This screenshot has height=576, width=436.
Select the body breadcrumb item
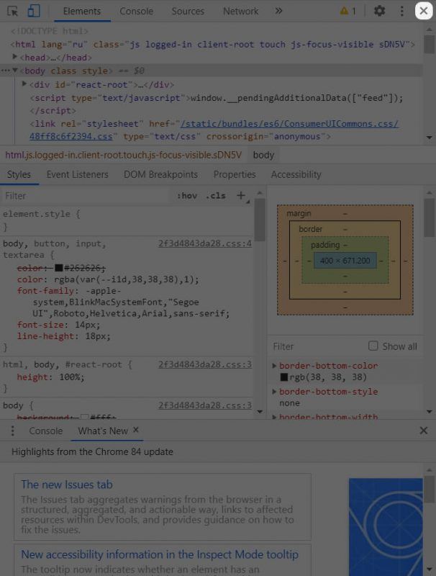[x=263, y=155]
